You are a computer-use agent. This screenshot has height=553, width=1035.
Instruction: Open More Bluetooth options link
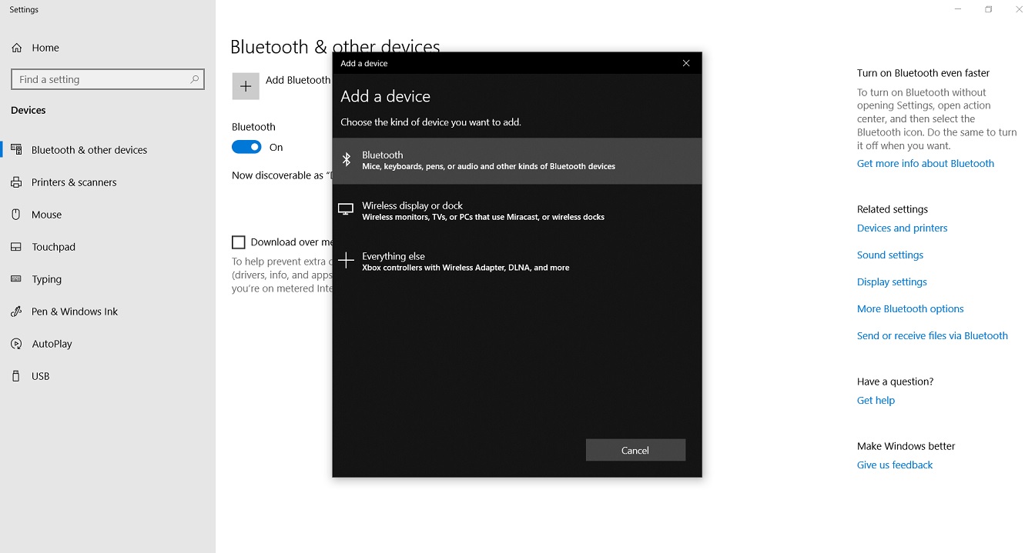click(910, 308)
